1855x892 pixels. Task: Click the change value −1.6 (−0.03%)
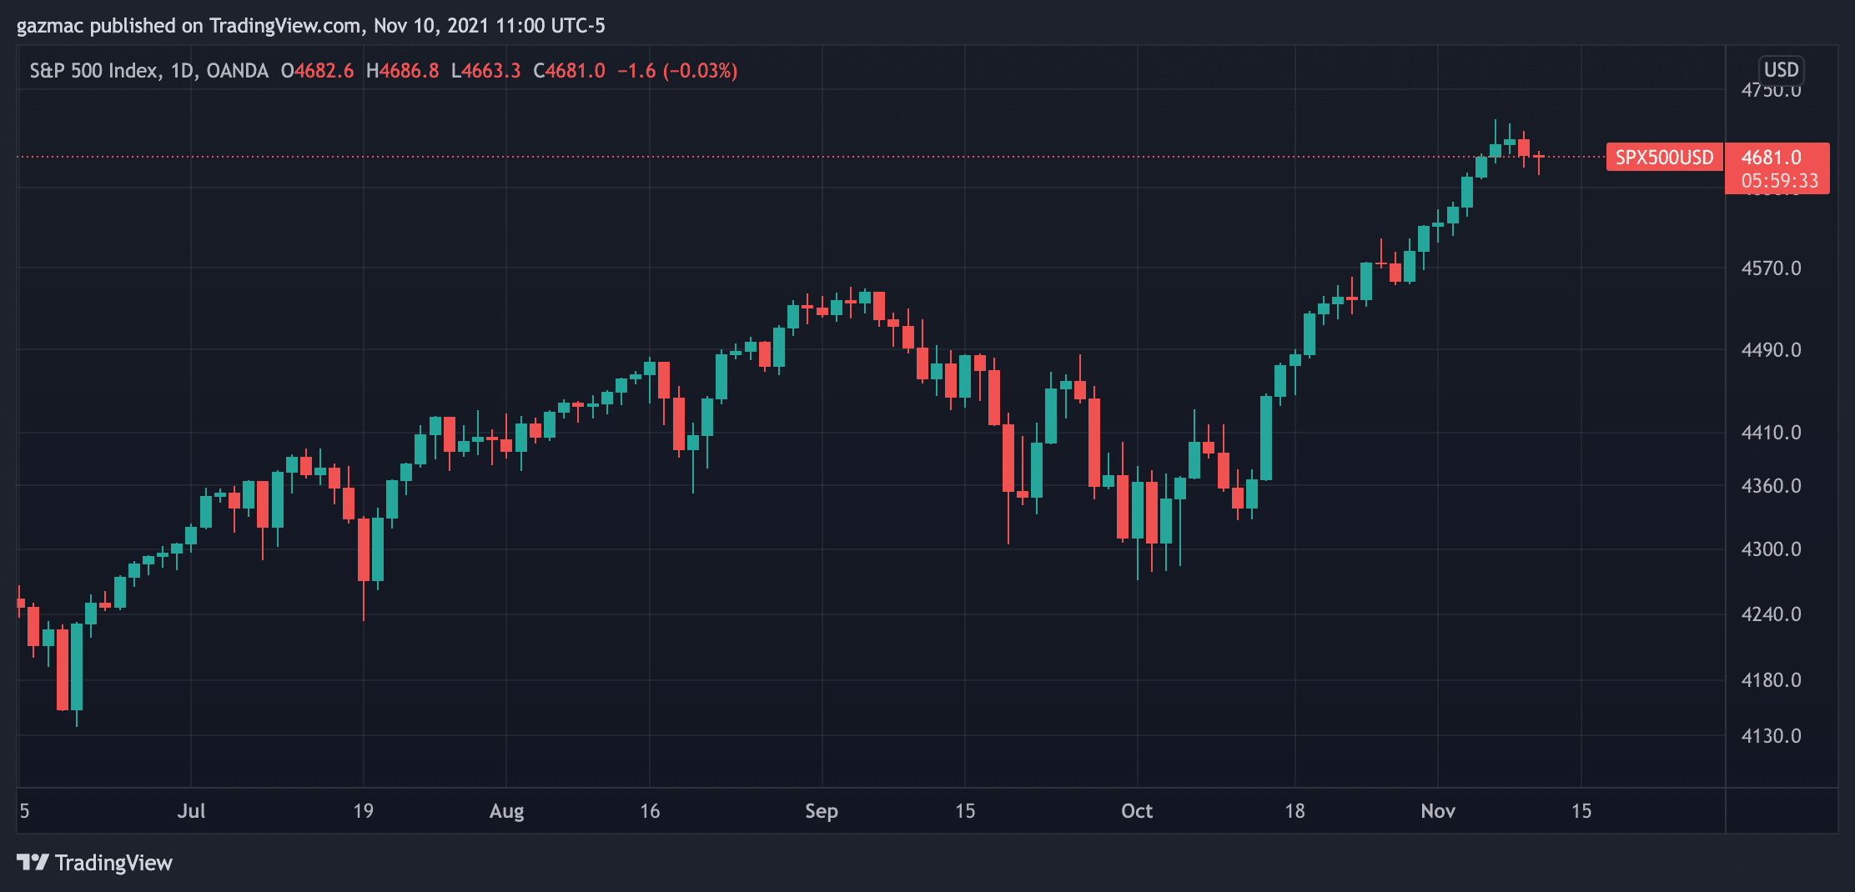677,71
